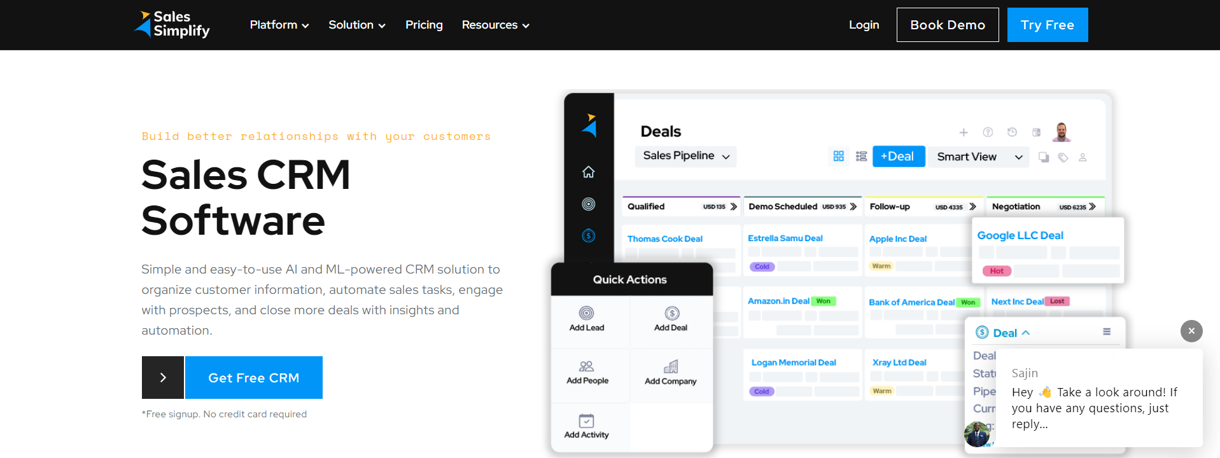Click the chat agent avatar

(977, 434)
